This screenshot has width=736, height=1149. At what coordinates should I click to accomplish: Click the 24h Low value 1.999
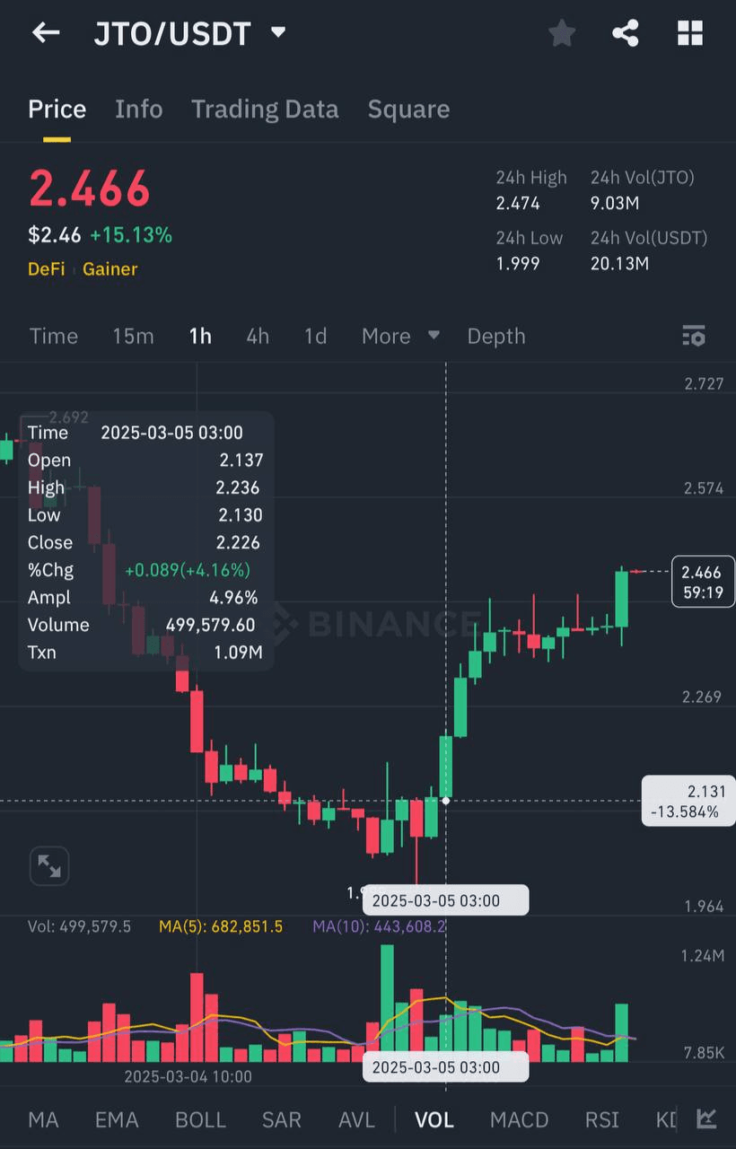click(518, 263)
